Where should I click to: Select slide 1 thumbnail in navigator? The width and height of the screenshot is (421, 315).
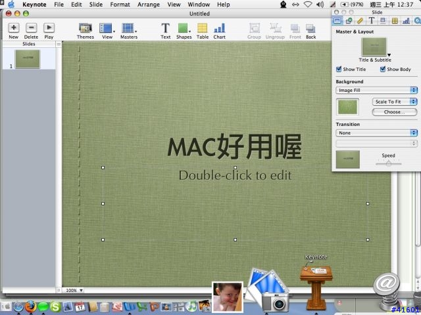(x=28, y=59)
